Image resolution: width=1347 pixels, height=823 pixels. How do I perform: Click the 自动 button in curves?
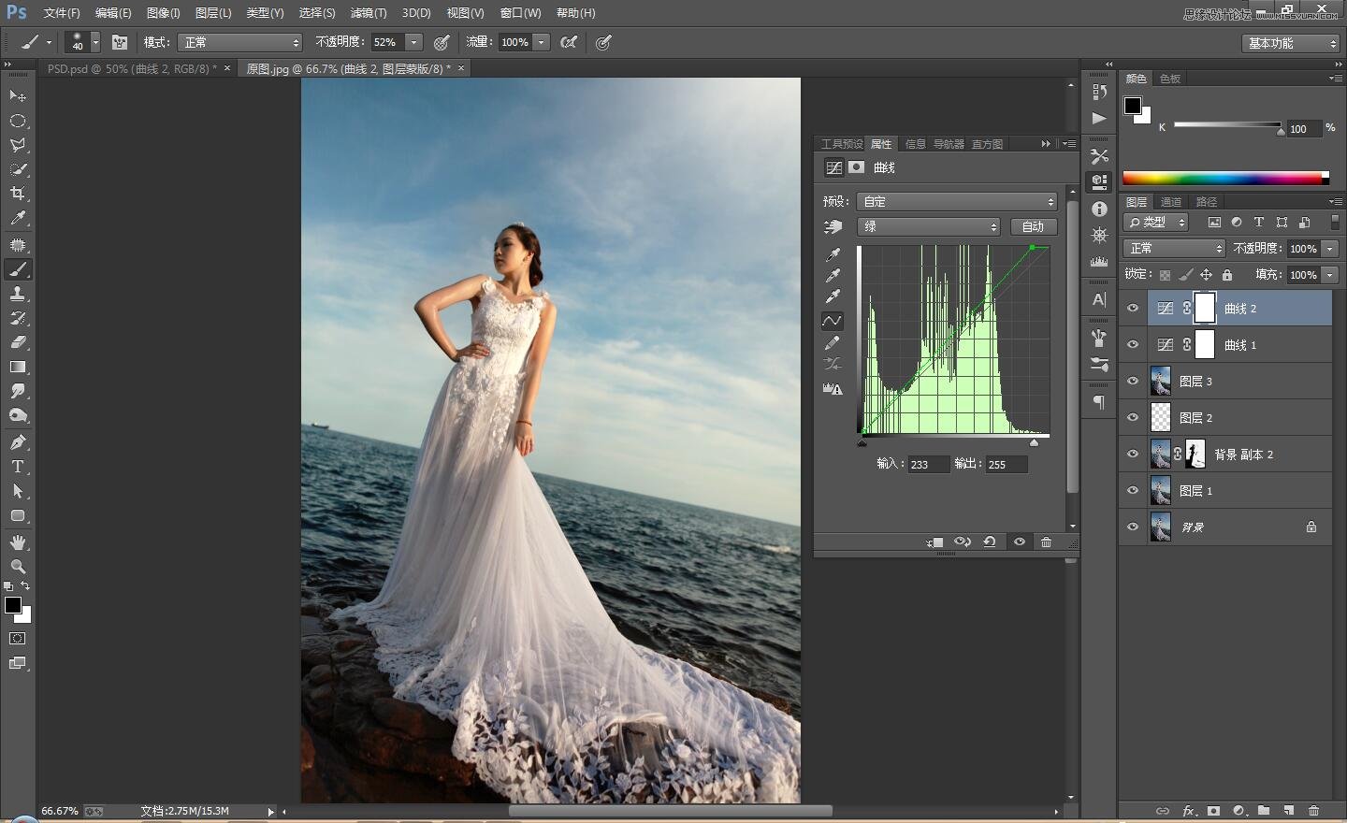pos(1033,226)
